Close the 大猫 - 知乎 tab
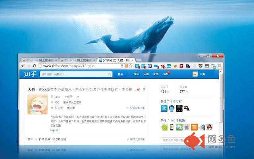254x159 pixels. click(x=132, y=60)
